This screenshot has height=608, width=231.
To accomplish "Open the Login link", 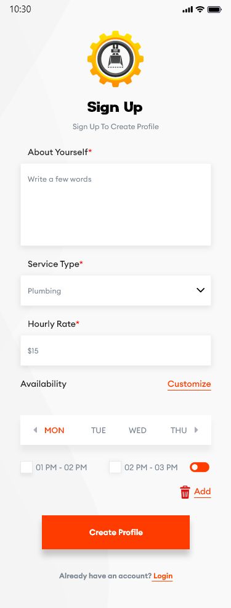I will tap(163, 576).
